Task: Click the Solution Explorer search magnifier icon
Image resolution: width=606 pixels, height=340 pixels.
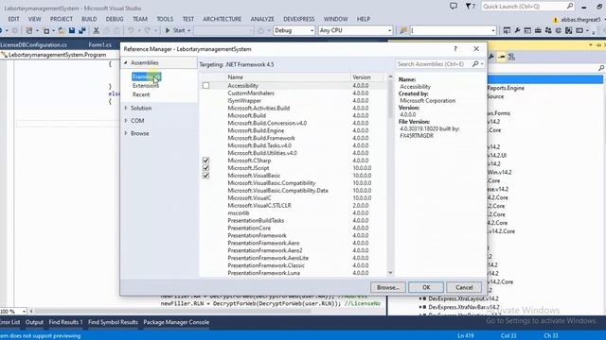Action: [x=601, y=68]
